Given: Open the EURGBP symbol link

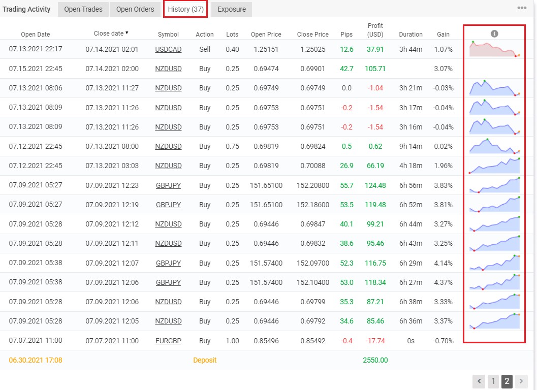Looking at the screenshot, I should coord(168,341).
